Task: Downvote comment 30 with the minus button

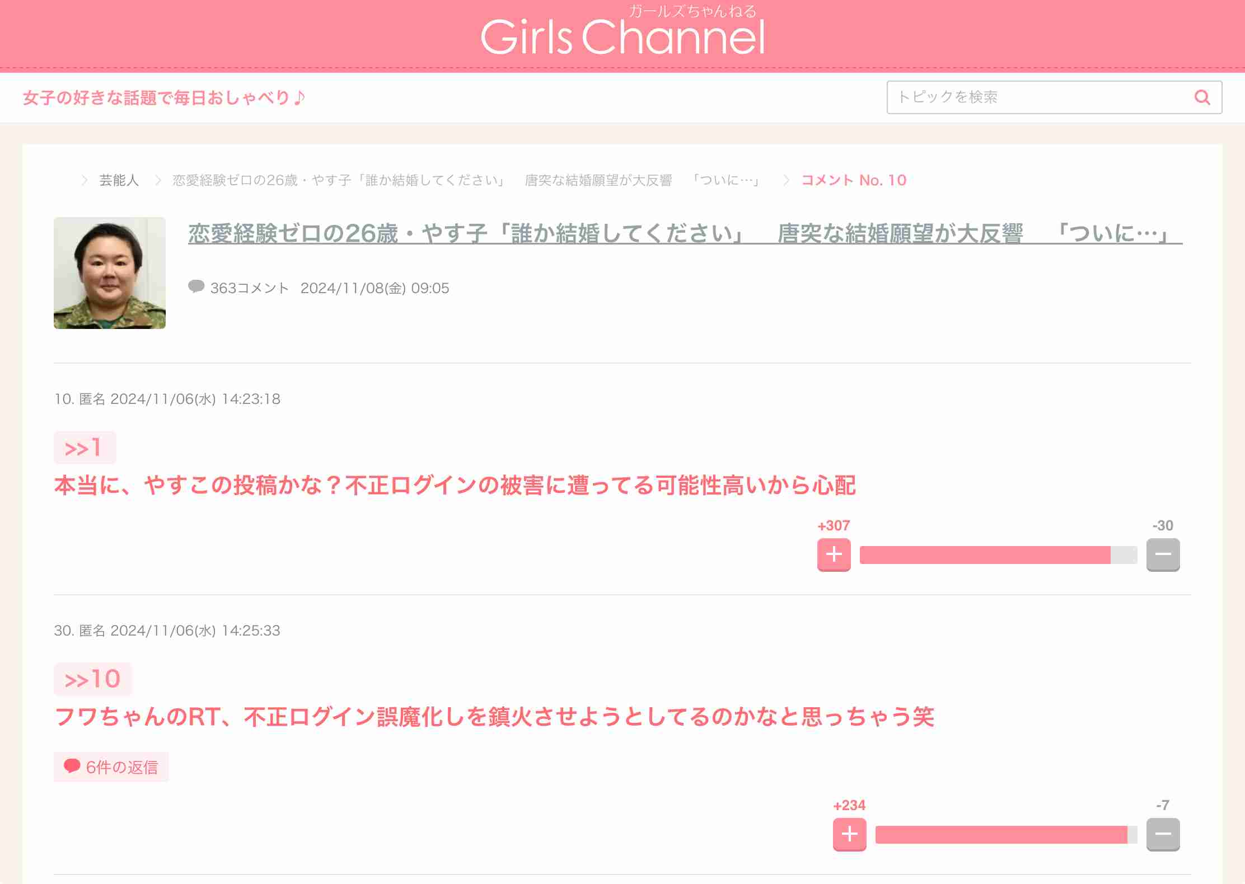Action: 1163,834
